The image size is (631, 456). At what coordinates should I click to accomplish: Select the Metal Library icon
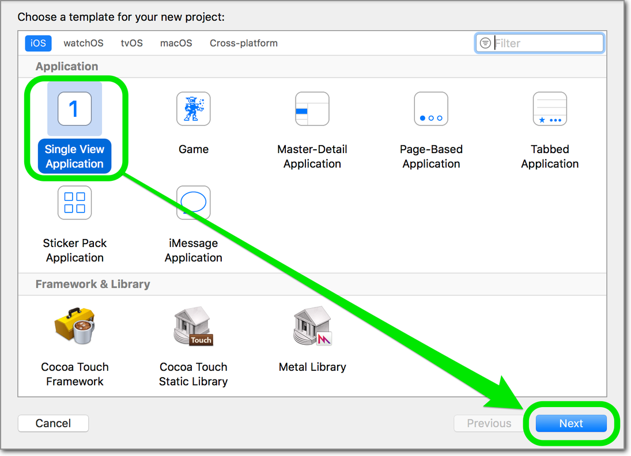(x=312, y=326)
